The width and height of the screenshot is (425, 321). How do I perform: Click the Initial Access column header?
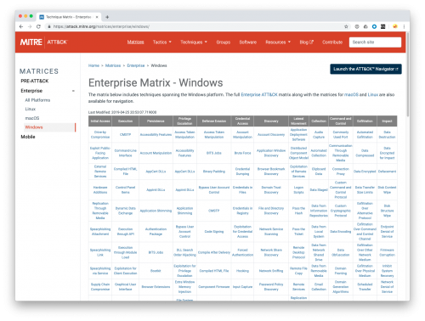coord(100,121)
